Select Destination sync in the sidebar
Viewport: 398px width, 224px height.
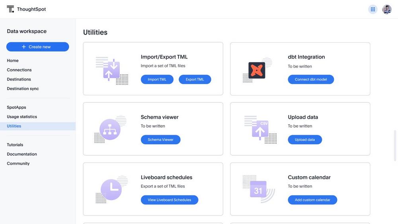pyautogui.click(x=23, y=88)
